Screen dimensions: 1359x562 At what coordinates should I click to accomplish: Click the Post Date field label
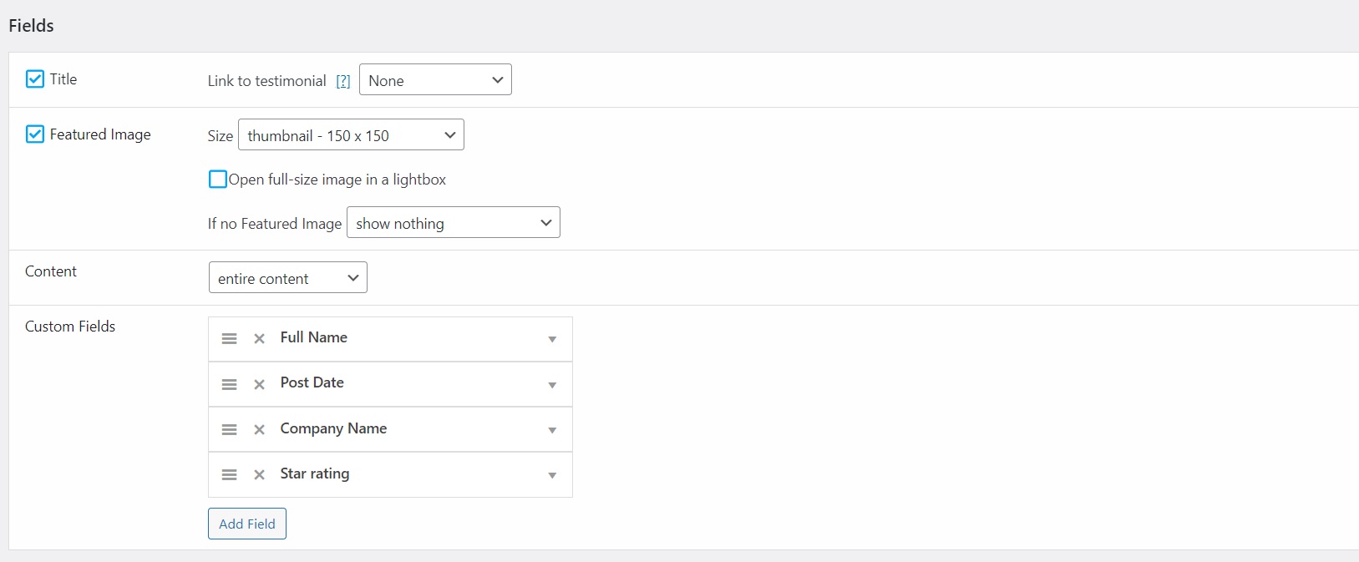coord(312,382)
